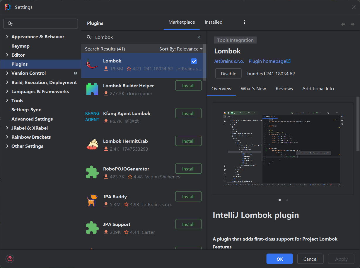Open JetBrains s.r.o. vendor link
This screenshot has height=268, width=360.
(229, 61)
